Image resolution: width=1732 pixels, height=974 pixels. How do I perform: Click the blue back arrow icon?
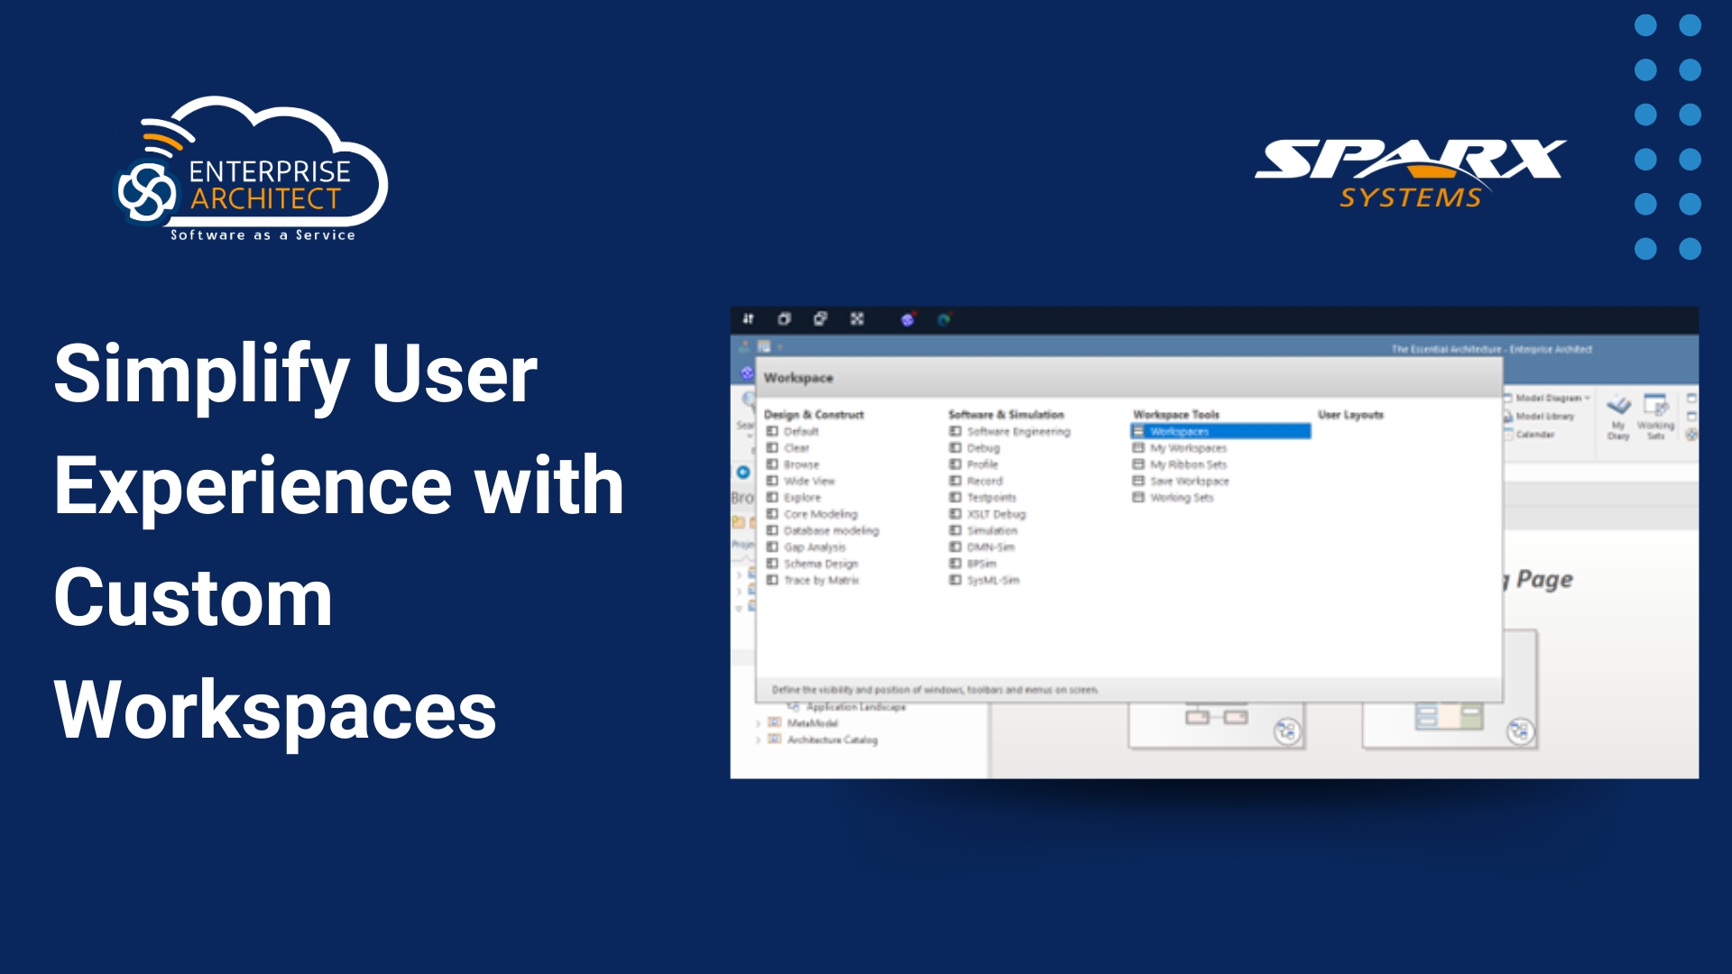coord(743,473)
